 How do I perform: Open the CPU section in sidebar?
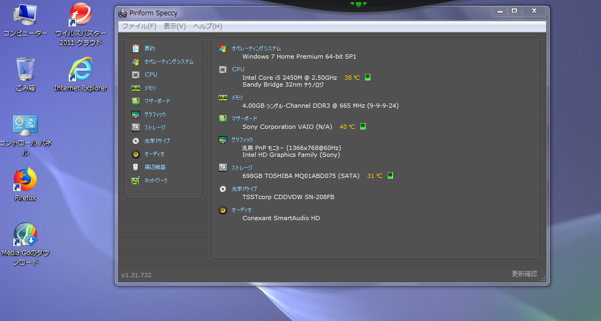[x=151, y=74]
